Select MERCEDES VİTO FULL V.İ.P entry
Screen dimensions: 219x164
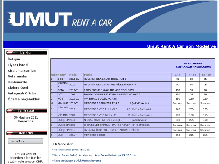(133, 109)
